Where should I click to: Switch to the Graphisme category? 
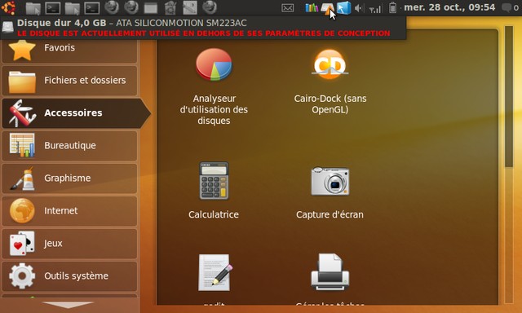coord(69,179)
